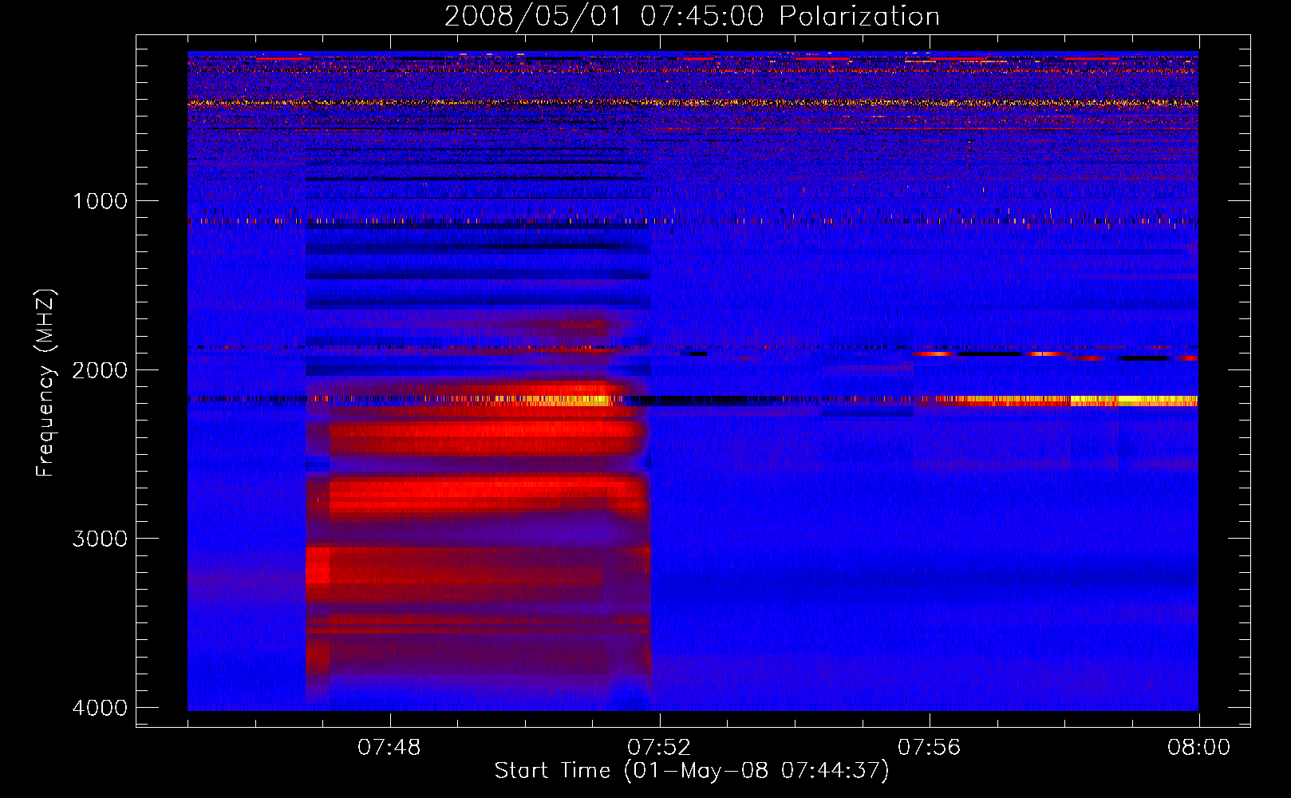1291x798 pixels.
Task: Click the 'Frequency (MHZ)' axis title
Action: (x=45, y=383)
